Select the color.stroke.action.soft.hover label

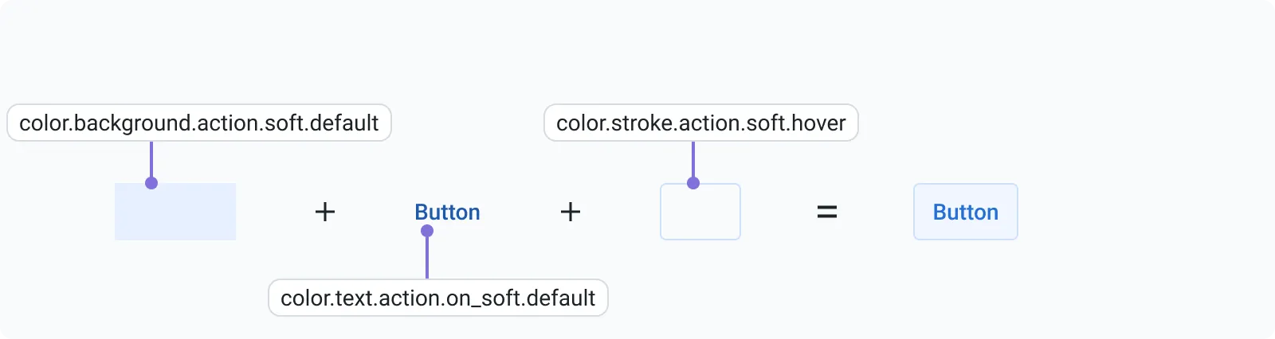click(x=701, y=123)
